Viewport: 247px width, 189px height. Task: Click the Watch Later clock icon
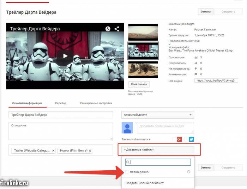point(108,29)
